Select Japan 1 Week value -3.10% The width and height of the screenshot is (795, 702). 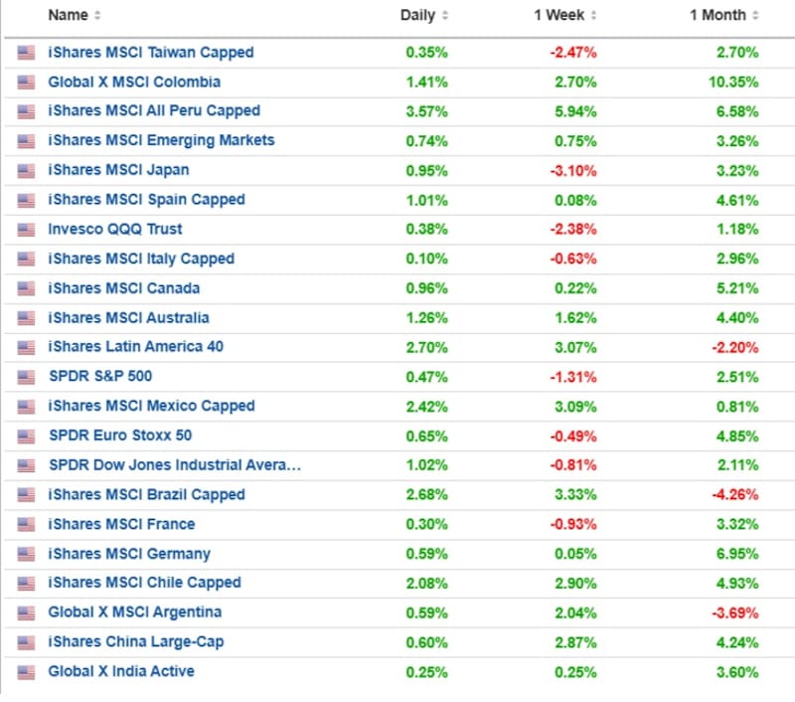[573, 171]
